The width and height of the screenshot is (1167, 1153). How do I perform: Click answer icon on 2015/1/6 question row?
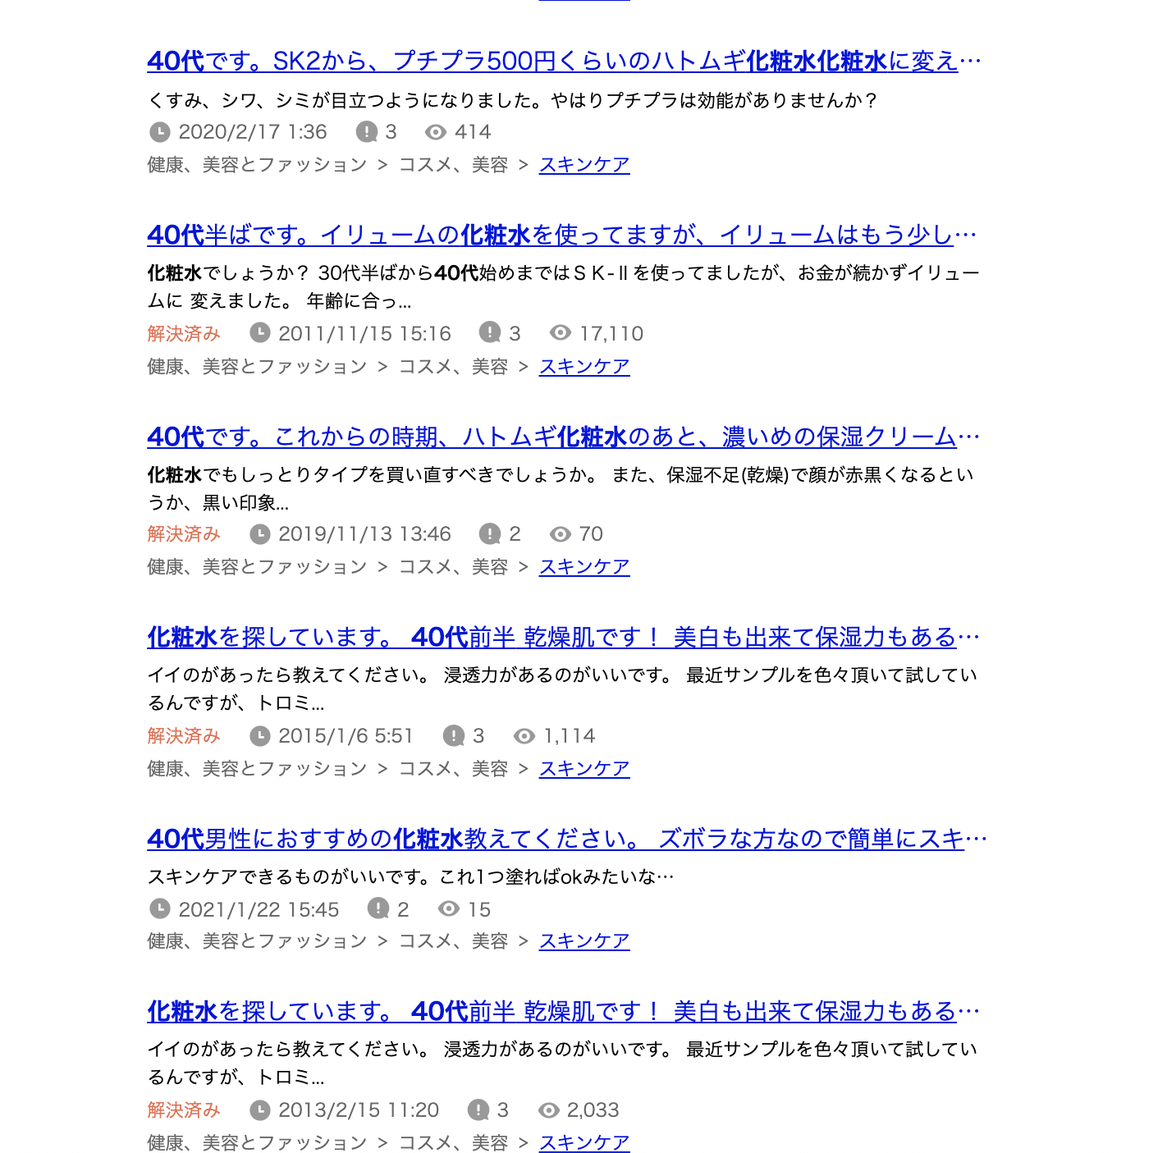coord(454,736)
